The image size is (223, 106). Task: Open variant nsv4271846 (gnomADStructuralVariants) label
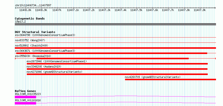pyautogui.click(x=54, y=72)
